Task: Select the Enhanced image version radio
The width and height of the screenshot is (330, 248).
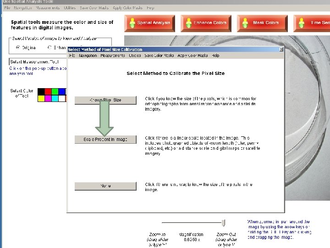Action: click(x=49, y=47)
